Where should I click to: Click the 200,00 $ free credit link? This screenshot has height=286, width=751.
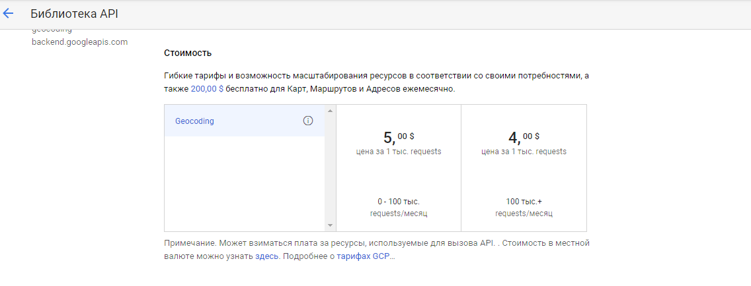coord(207,89)
